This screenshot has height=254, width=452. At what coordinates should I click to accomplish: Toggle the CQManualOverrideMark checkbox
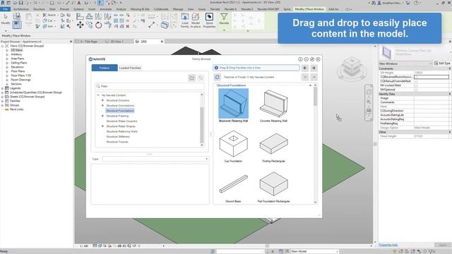point(416,81)
